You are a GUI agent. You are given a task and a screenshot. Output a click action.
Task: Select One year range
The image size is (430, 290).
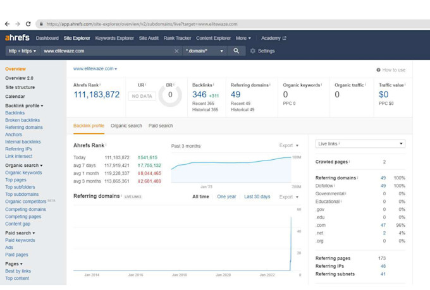coord(226,196)
